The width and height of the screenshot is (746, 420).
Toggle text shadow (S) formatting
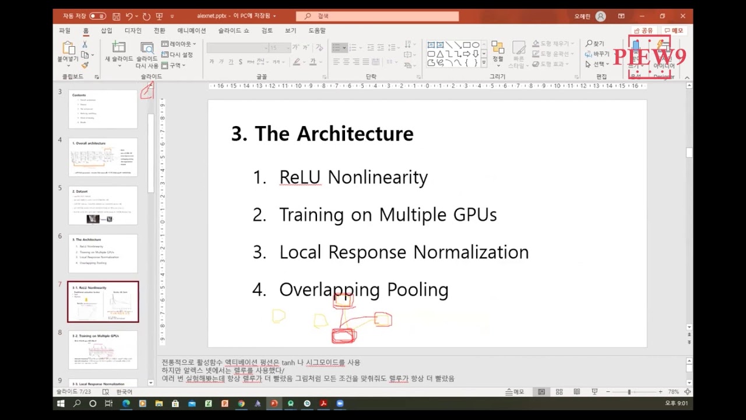[x=241, y=62]
